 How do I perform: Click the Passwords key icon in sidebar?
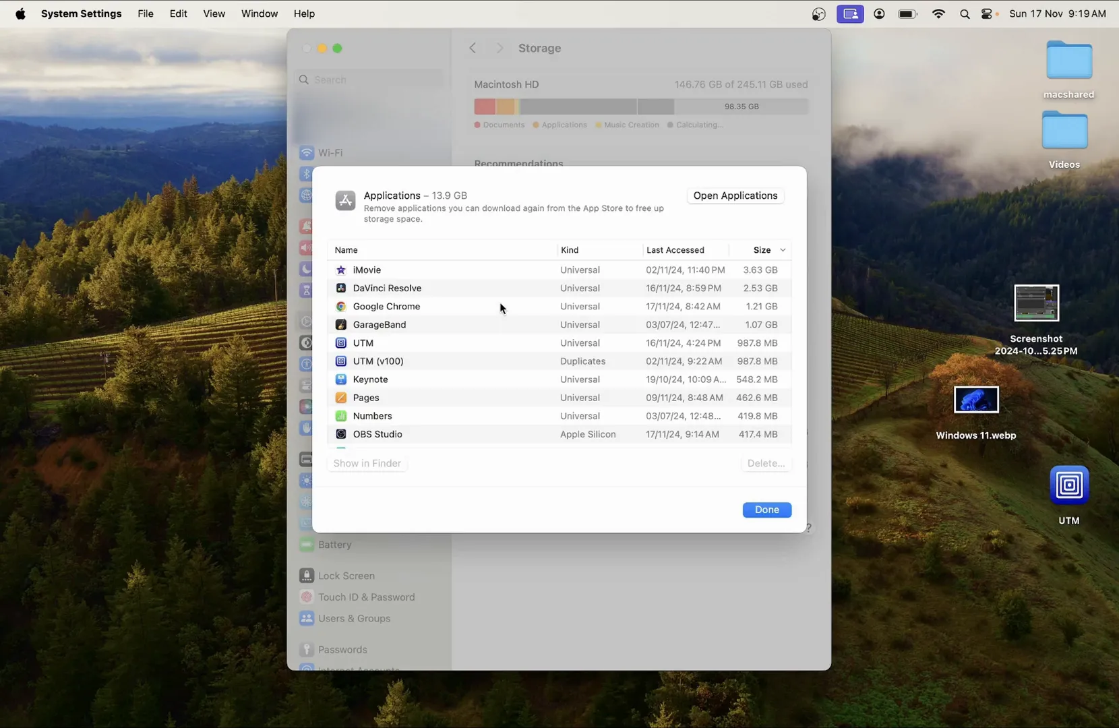click(x=307, y=649)
